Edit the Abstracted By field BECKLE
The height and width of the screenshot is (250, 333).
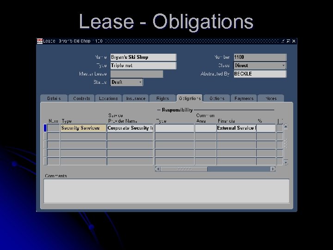pyautogui.click(x=260, y=74)
